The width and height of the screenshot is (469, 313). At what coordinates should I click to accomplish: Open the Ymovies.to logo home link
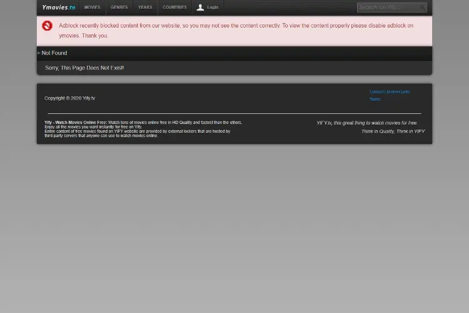(x=59, y=8)
